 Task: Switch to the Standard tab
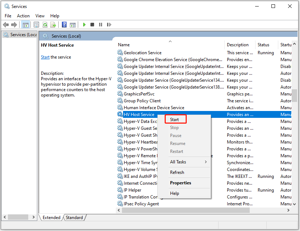click(x=74, y=218)
